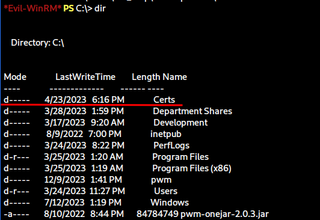Click the Length column header

click(x=146, y=77)
